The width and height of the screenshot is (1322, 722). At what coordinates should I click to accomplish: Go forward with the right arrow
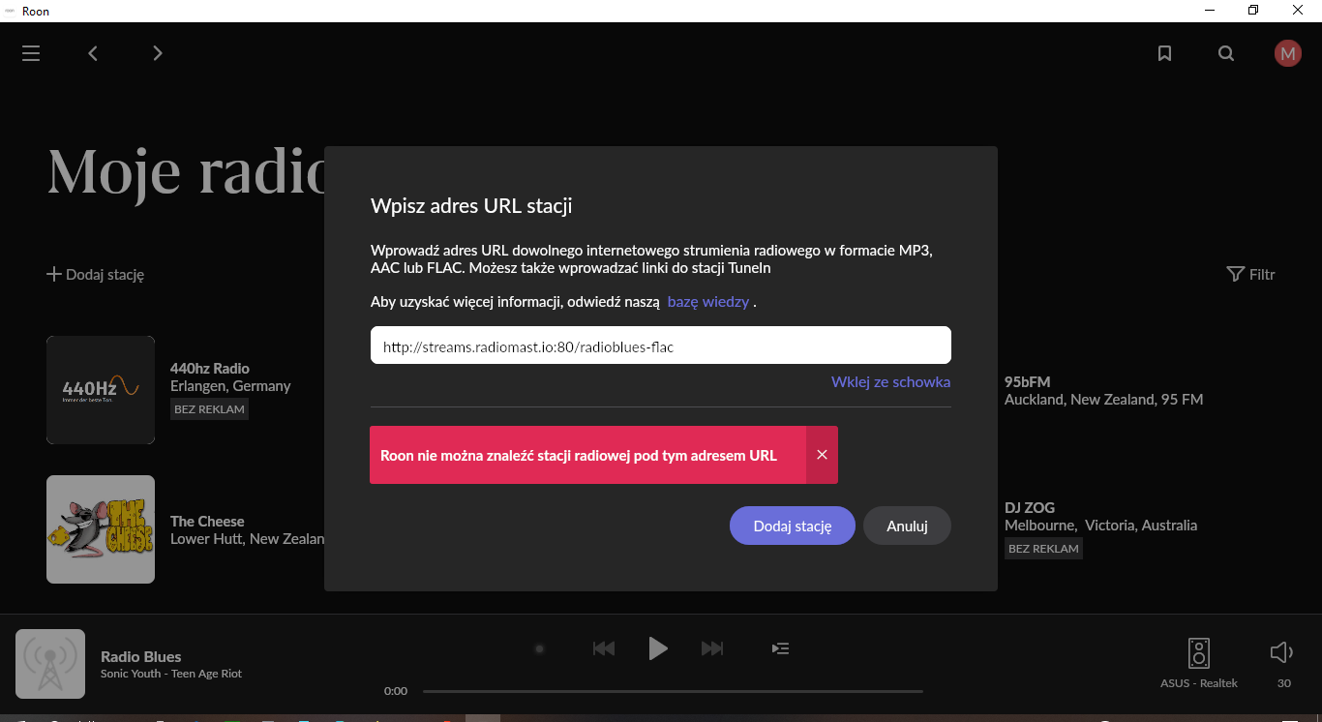click(158, 53)
